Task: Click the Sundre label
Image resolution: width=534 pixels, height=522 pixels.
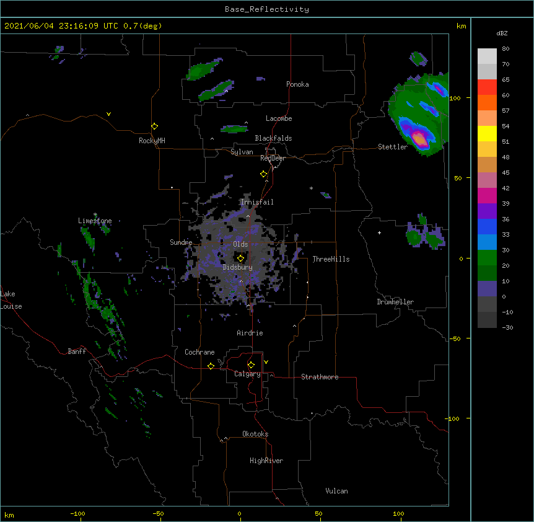Action: tap(181, 242)
